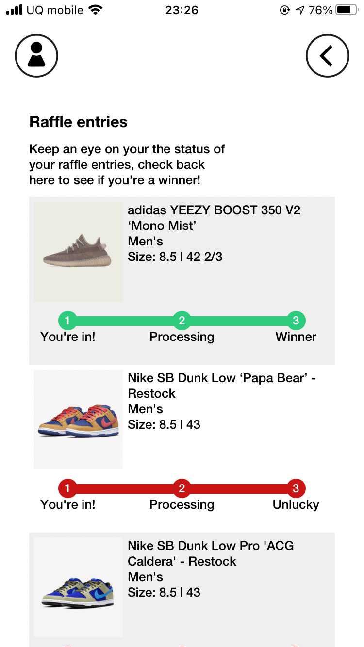Image resolution: width=364 pixels, height=647 pixels.
Task: Tap the rotation lock status icon
Action: point(285,10)
